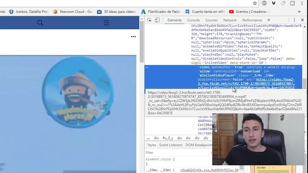Activate the DevTools element inspector icon
The height and width of the screenshot is (173, 308).
click(x=149, y=20)
